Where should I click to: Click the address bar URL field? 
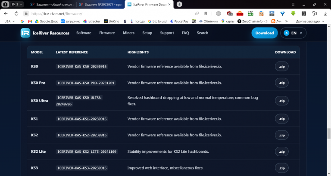(110, 13)
